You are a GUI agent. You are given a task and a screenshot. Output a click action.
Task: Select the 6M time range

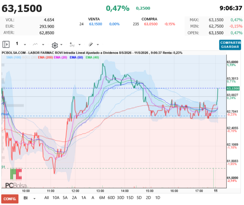pyautogui.click(x=102, y=198)
